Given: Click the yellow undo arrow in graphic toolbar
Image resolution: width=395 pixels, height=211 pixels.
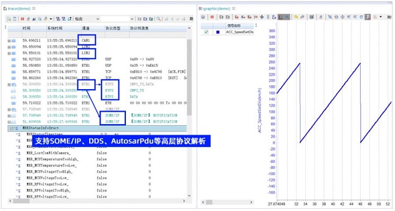Looking at the screenshot, I should pyautogui.click(x=296, y=17).
